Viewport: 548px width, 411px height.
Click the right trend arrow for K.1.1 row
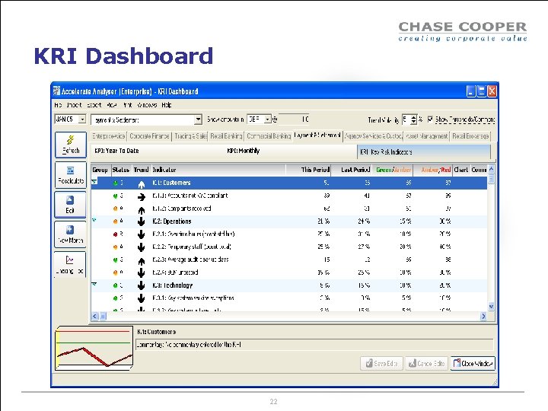pyautogui.click(x=142, y=197)
